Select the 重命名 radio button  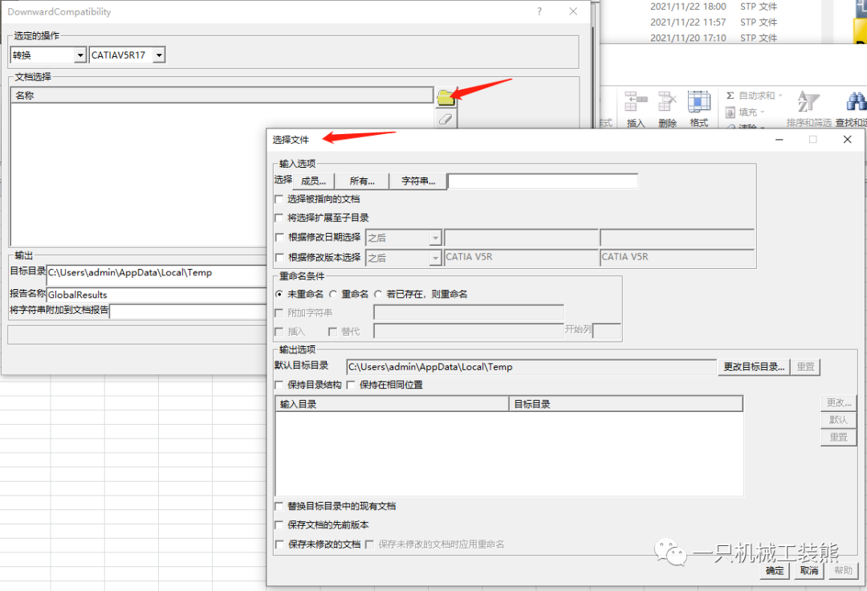(333, 294)
